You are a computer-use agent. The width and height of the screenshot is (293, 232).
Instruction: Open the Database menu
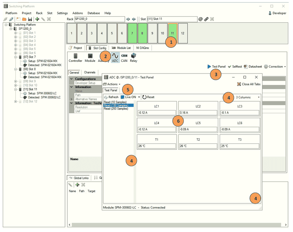click(94, 13)
